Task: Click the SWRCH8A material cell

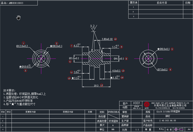Action: coord(113,112)
